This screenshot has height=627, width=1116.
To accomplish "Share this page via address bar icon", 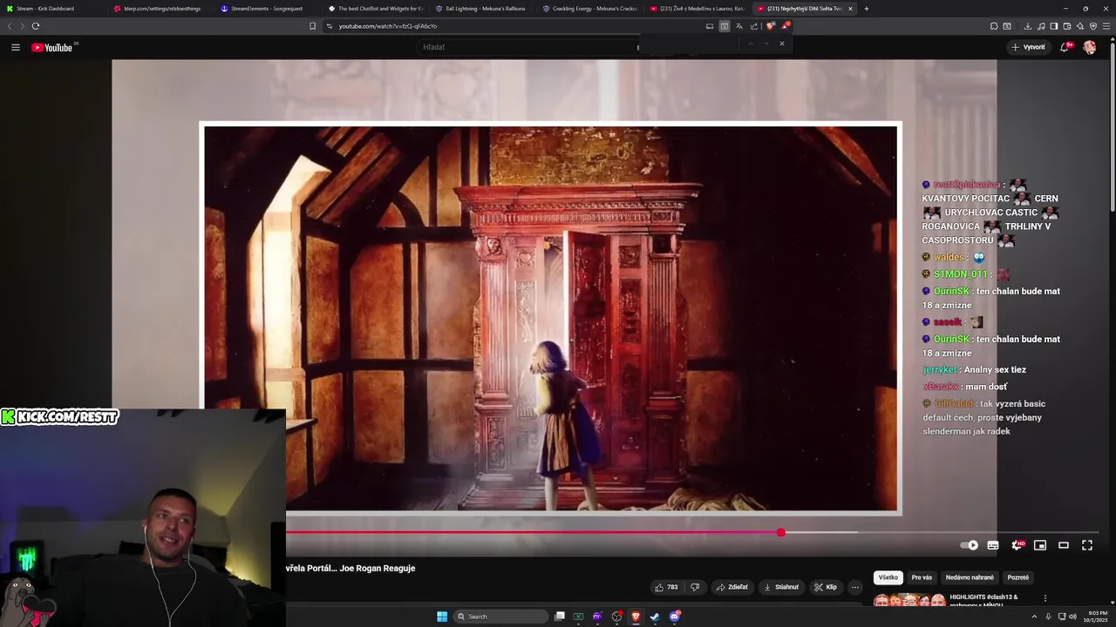I will click(x=754, y=26).
